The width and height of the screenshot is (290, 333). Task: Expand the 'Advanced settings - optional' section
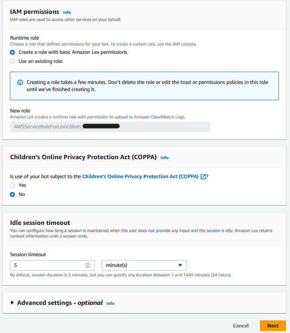60,303
